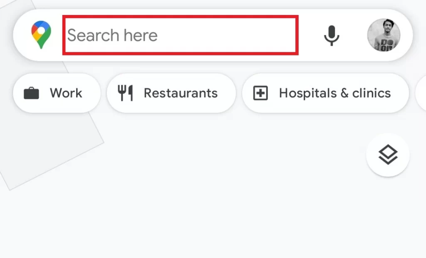Click the Search here input field
The width and height of the screenshot is (426, 258).
pos(181,35)
